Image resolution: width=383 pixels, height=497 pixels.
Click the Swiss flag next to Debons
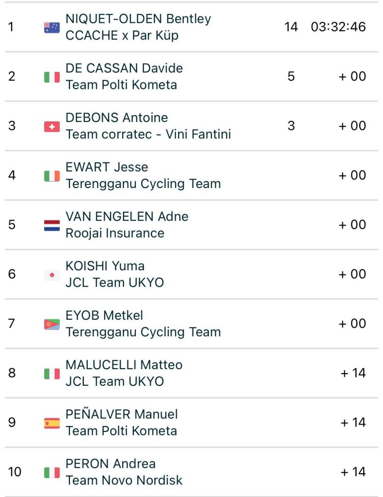tap(52, 126)
